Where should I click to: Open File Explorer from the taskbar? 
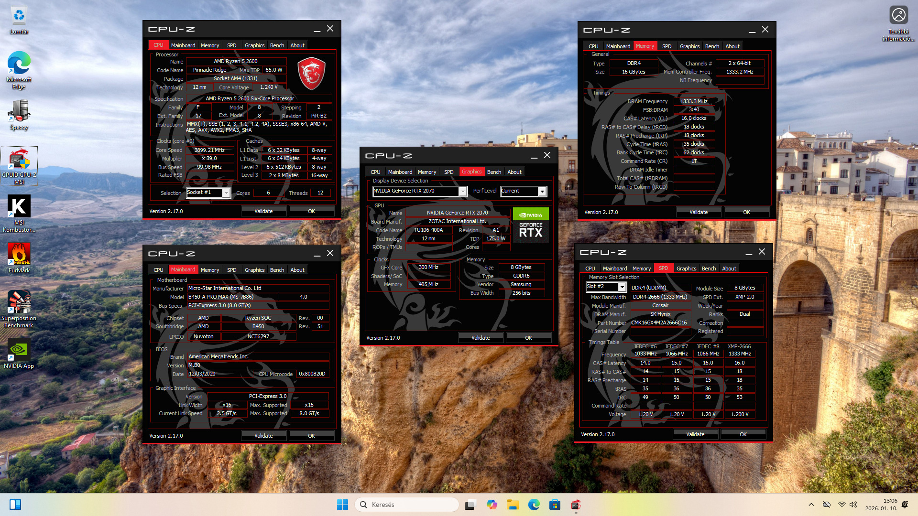coord(513,505)
